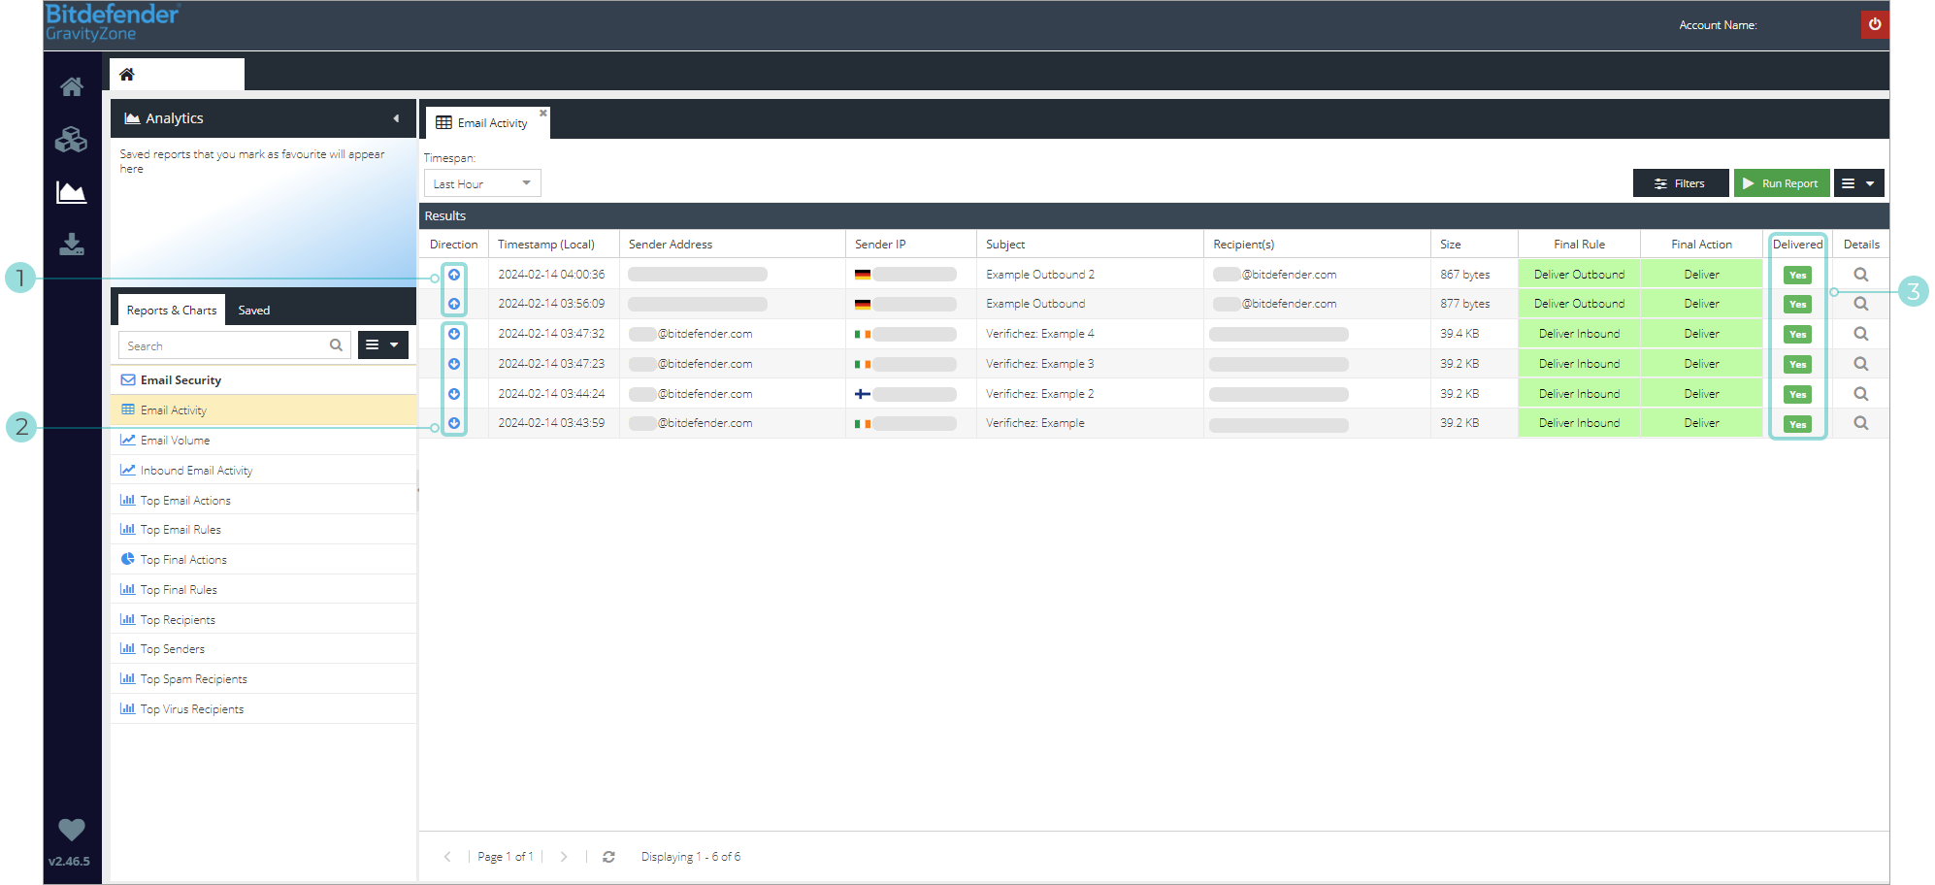
Task: Click the Top Final Actions pie chart icon
Action: coord(129,559)
